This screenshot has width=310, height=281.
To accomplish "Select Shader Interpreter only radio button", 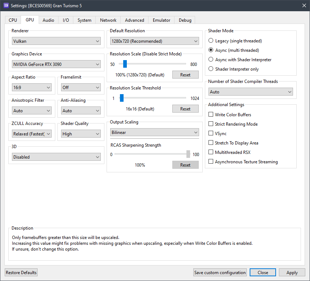I will pyautogui.click(x=211, y=69).
